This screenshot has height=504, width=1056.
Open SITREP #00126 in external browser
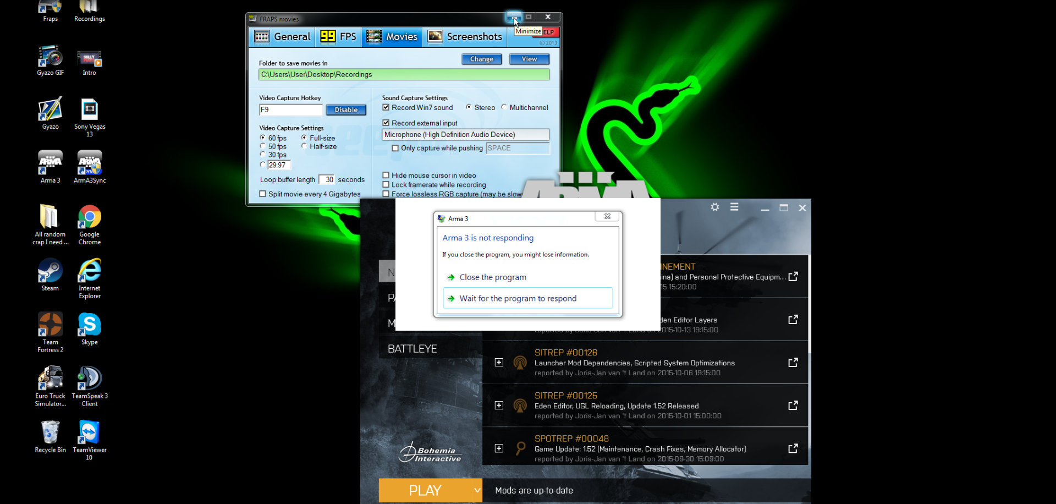tap(793, 363)
